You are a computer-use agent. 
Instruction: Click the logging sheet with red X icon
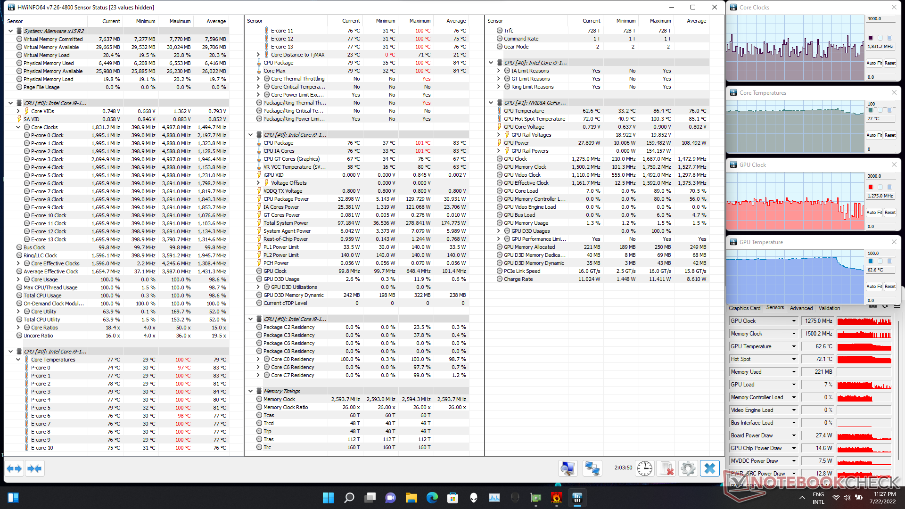[666, 468]
